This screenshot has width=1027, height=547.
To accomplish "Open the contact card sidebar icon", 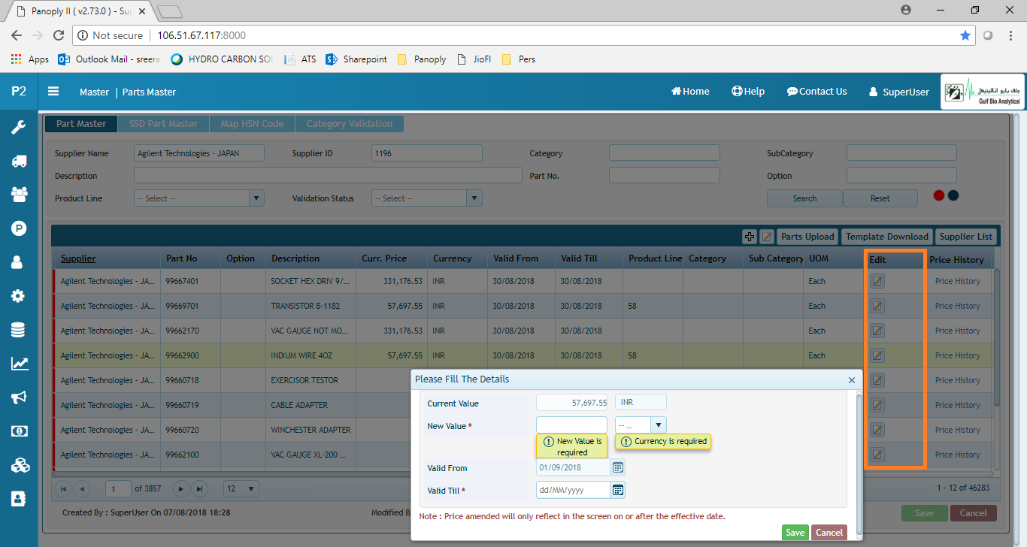I will click(19, 498).
